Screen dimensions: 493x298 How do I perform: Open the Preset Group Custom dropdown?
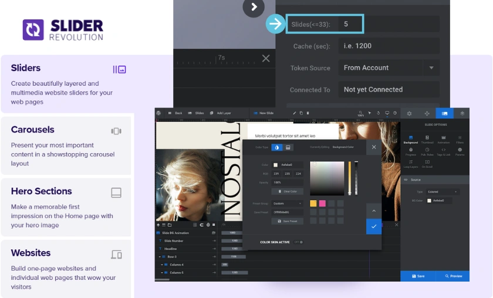click(x=288, y=204)
